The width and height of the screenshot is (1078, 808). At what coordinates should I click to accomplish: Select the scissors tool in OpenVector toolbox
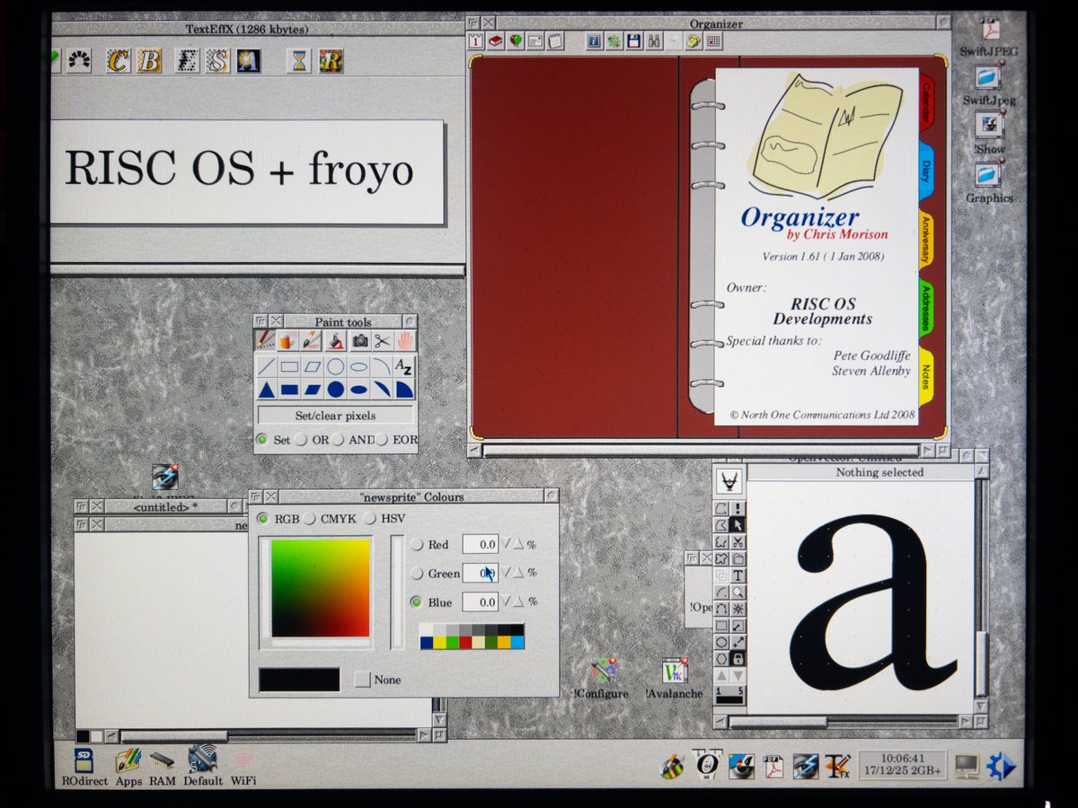pyautogui.click(x=738, y=542)
